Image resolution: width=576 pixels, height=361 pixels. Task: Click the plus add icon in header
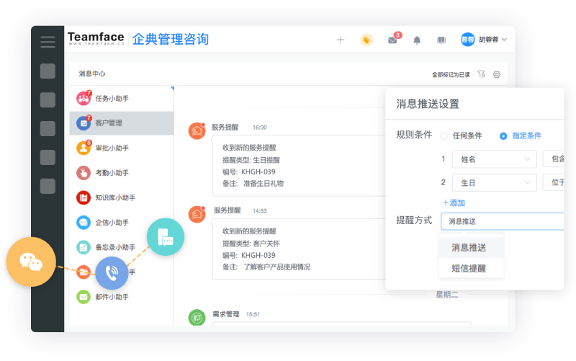click(x=341, y=40)
